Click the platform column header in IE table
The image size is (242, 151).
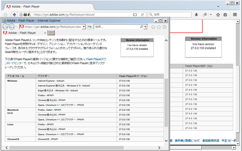pos(20,76)
